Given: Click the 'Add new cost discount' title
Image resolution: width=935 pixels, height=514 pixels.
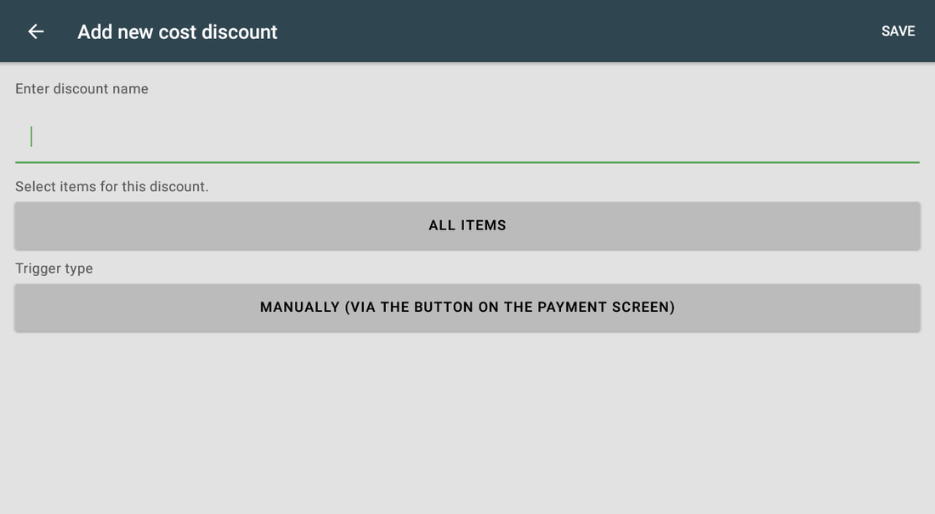Looking at the screenshot, I should click(177, 31).
